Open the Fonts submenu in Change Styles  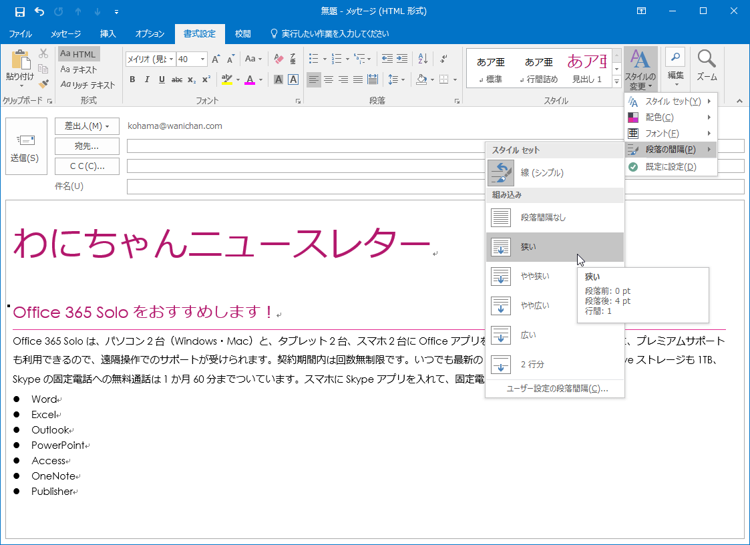671,134
